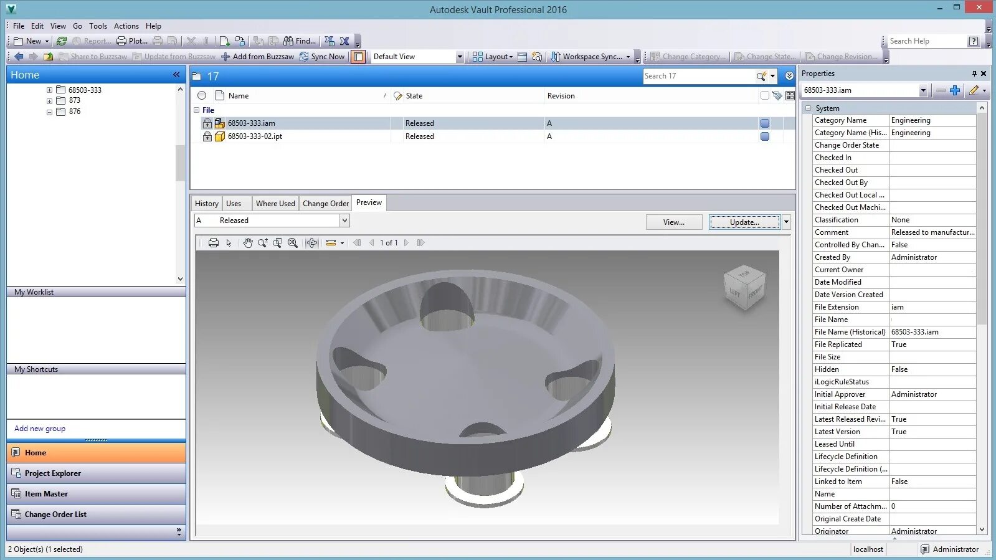The height and width of the screenshot is (560, 996).
Task: Click the Search Help field
Action: click(x=927, y=41)
